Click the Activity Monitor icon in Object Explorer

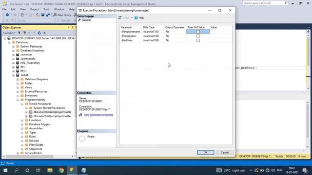(44, 33)
